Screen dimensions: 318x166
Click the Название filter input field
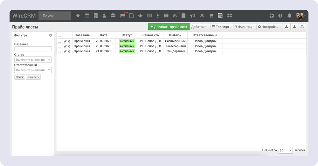click(33, 49)
